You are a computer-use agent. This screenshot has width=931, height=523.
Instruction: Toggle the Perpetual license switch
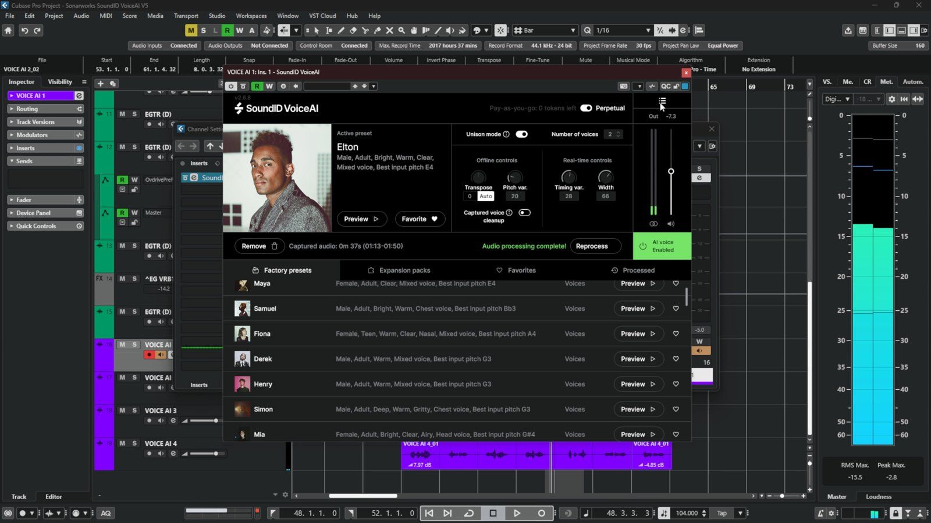click(x=586, y=108)
